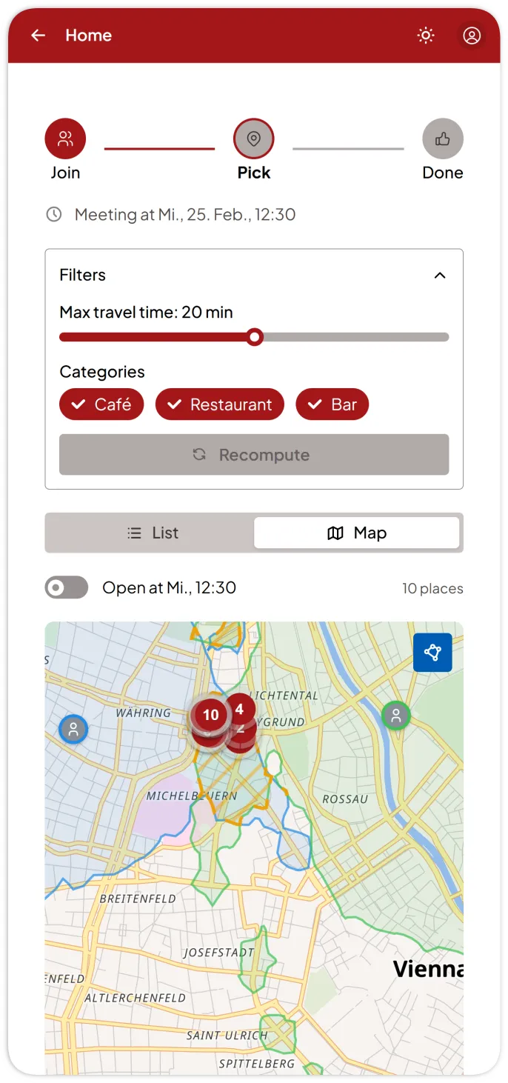This screenshot has height=1083, width=508.
Task: Open your profile via the account icon
Action: click(x=472, y=35)
